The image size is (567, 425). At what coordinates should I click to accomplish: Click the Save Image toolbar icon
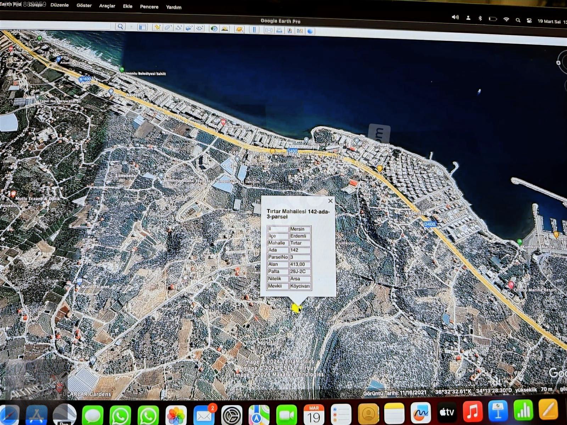290,30
